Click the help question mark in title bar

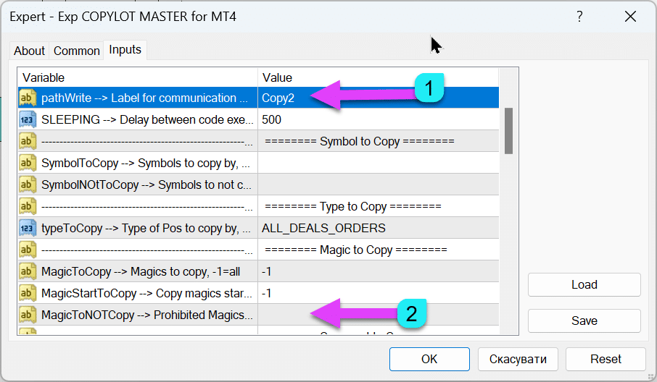click(578, 16)
